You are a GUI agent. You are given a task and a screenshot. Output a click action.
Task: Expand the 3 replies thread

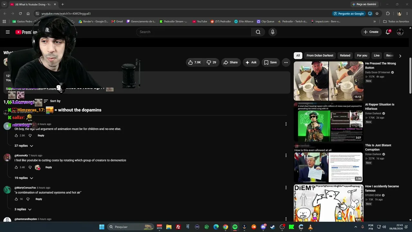23,209
